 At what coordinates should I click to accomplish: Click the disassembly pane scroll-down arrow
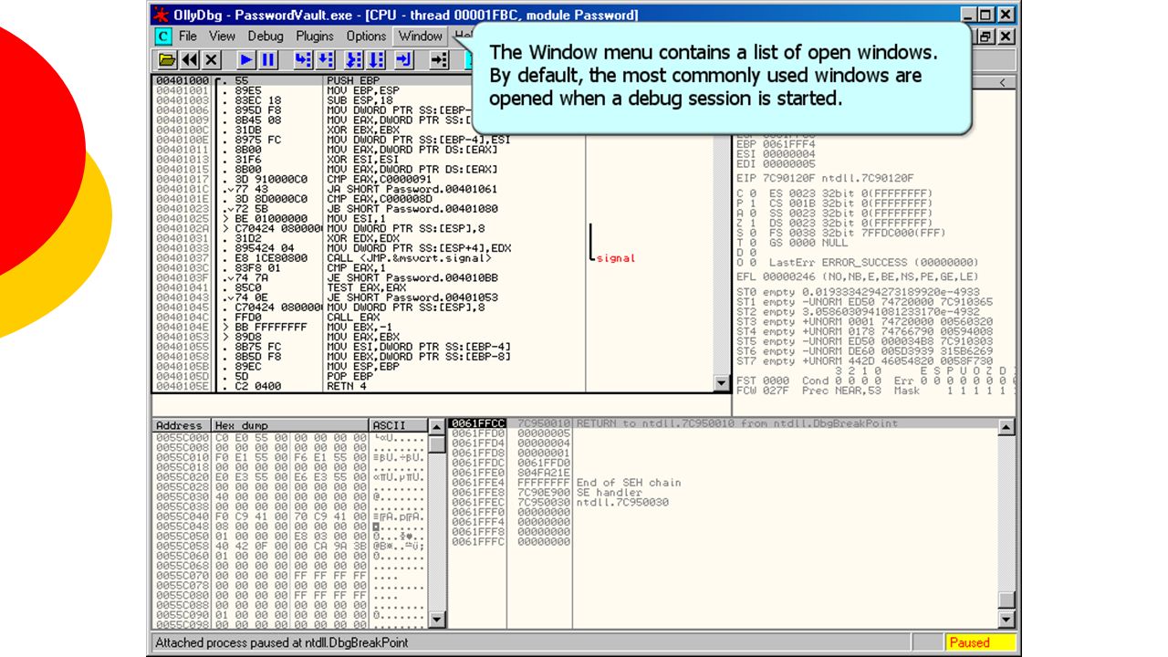[724, 385]
